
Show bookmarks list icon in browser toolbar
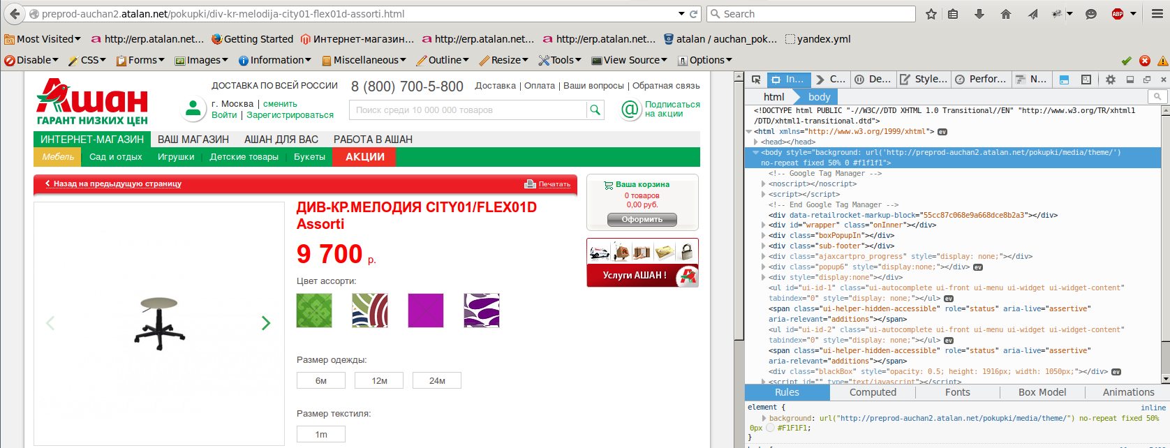click(953, 14)
